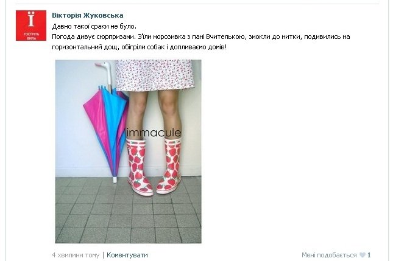Screen dimensions: 393x261
Task: Enlarge the attached rain boots photo
Action: [129, 151]
